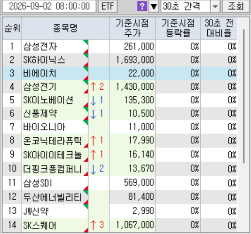Sort by 기준시점 주가 column header

tap(132, 28)
